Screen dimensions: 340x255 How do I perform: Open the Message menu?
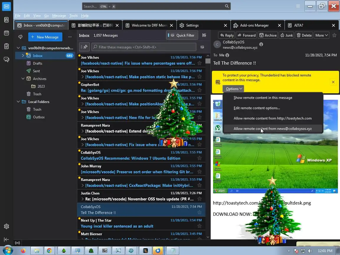click(59, 16)
